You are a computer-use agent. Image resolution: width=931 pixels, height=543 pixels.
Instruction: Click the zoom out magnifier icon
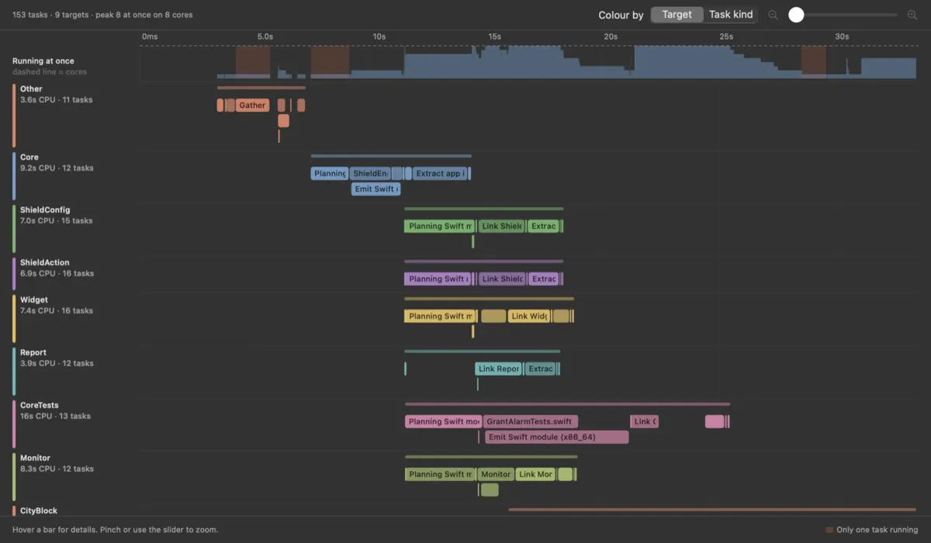pos(773,15)
